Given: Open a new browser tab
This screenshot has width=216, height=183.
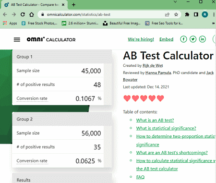Looking at the screenshot, I should click(73, 5).
